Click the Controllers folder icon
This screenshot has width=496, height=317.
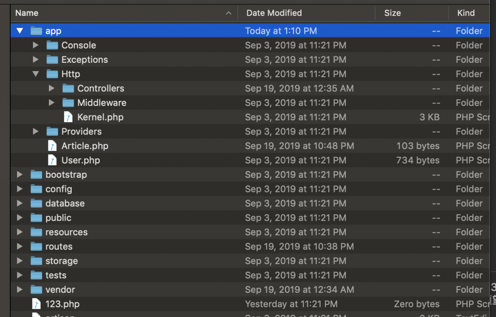(68, 88)
